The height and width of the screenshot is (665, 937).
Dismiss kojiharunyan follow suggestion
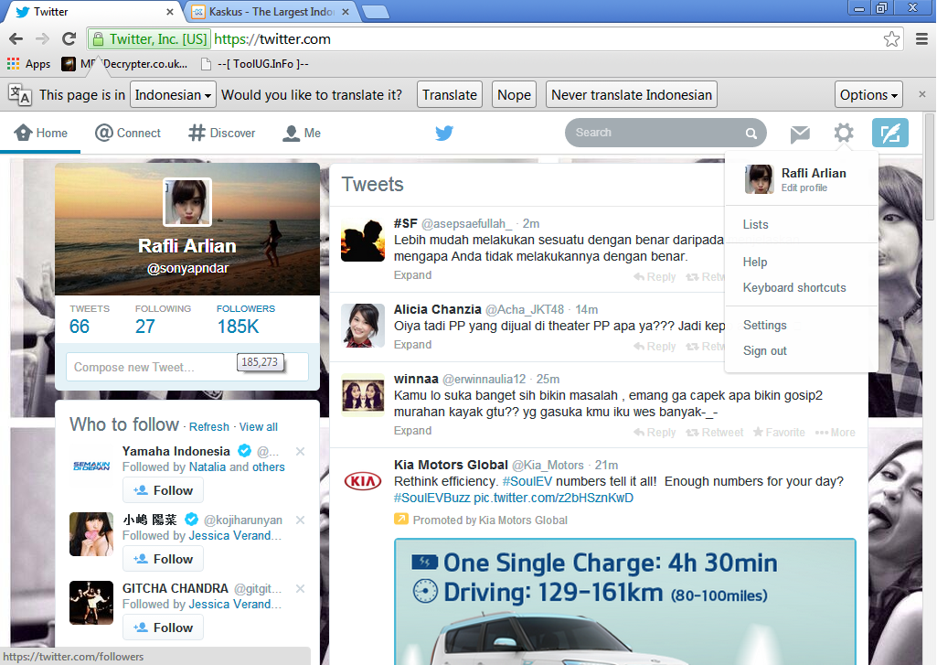(x=301, y=520)
